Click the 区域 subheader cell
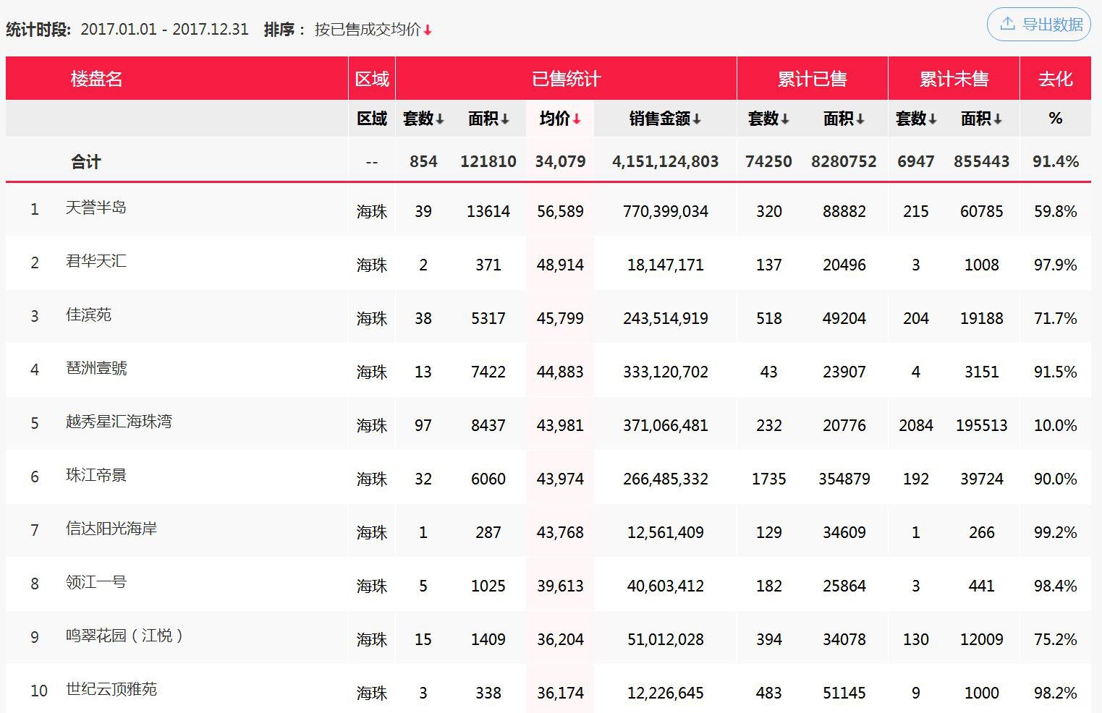This screenshot has height=713, width=1102. (372, 119)
